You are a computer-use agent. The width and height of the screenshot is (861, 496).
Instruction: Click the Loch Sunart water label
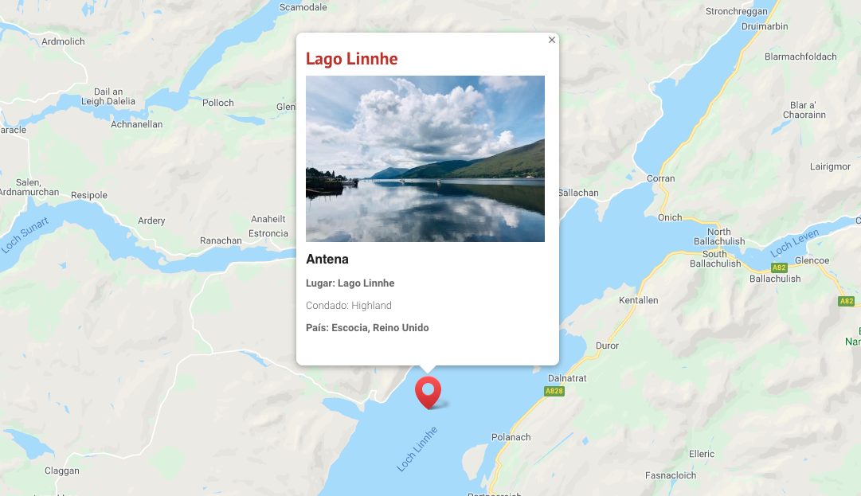tap(25, 235)
